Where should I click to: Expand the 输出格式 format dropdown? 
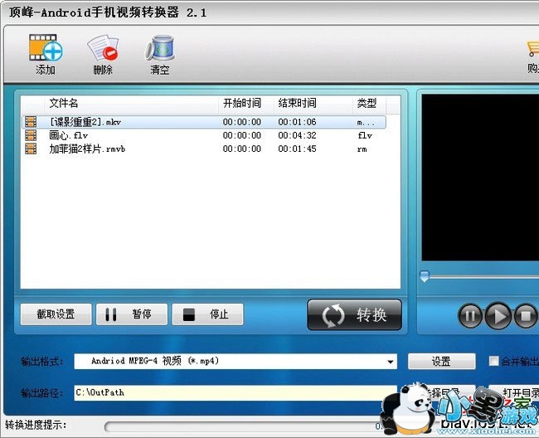391,362
